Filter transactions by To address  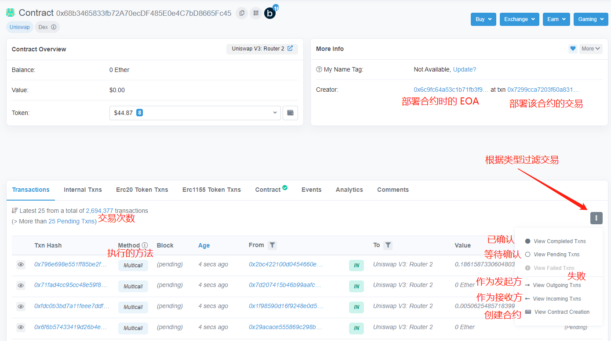click(388, 245)
